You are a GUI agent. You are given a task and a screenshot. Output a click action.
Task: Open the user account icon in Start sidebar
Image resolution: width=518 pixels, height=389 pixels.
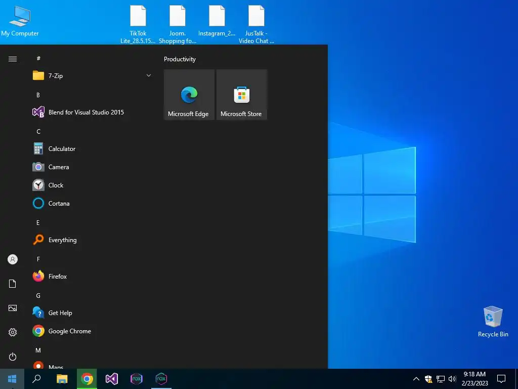click(13, 259)
